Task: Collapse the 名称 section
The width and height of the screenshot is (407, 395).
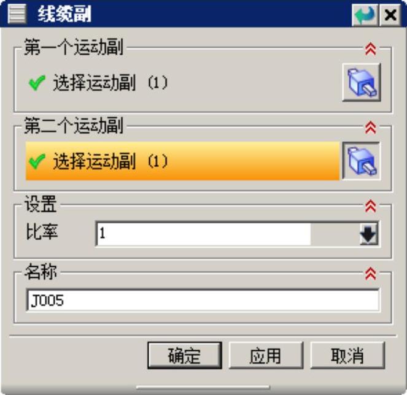Action: (370, 274)
